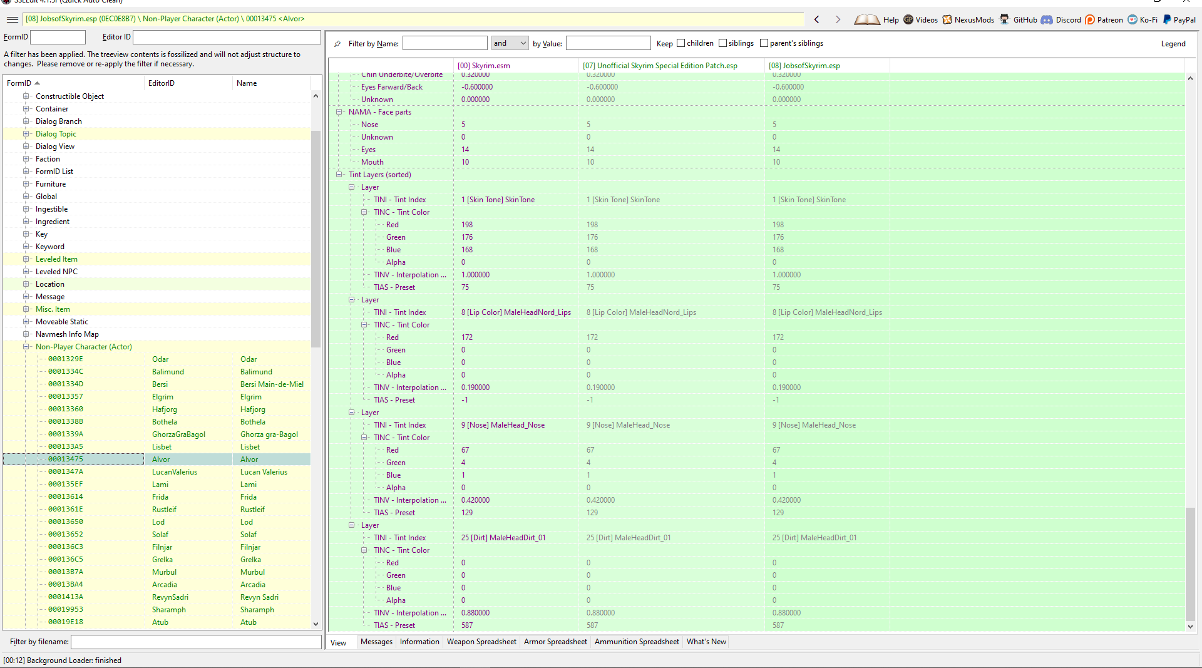Open the What's New tab
Viewport: 1202px width, 668px height.
coord(706,642)
